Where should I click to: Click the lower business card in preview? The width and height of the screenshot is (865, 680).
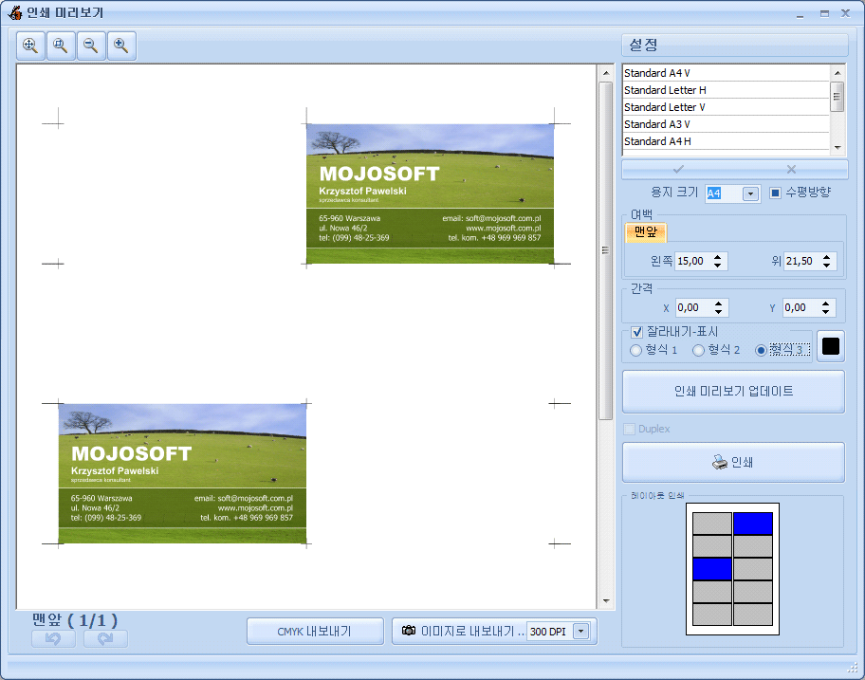click(183, 474)
